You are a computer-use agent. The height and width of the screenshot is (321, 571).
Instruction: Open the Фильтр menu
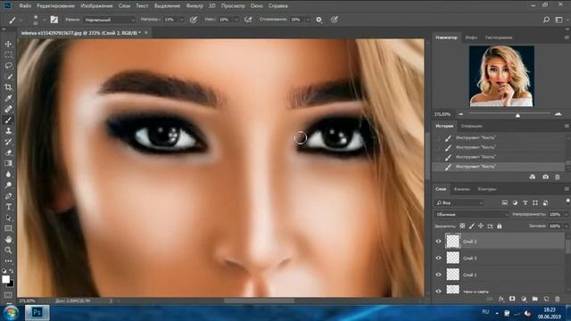point(194,6)
